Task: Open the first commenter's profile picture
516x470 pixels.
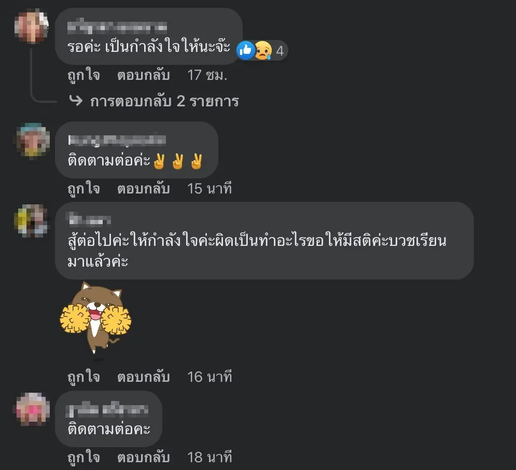Action: pos(32,26)
